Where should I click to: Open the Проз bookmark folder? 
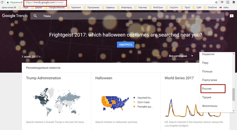pos(185,7)
